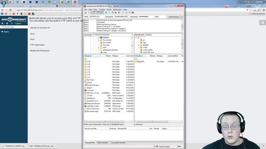
Task: Toggle directory comparison
Action: (126, 13)
